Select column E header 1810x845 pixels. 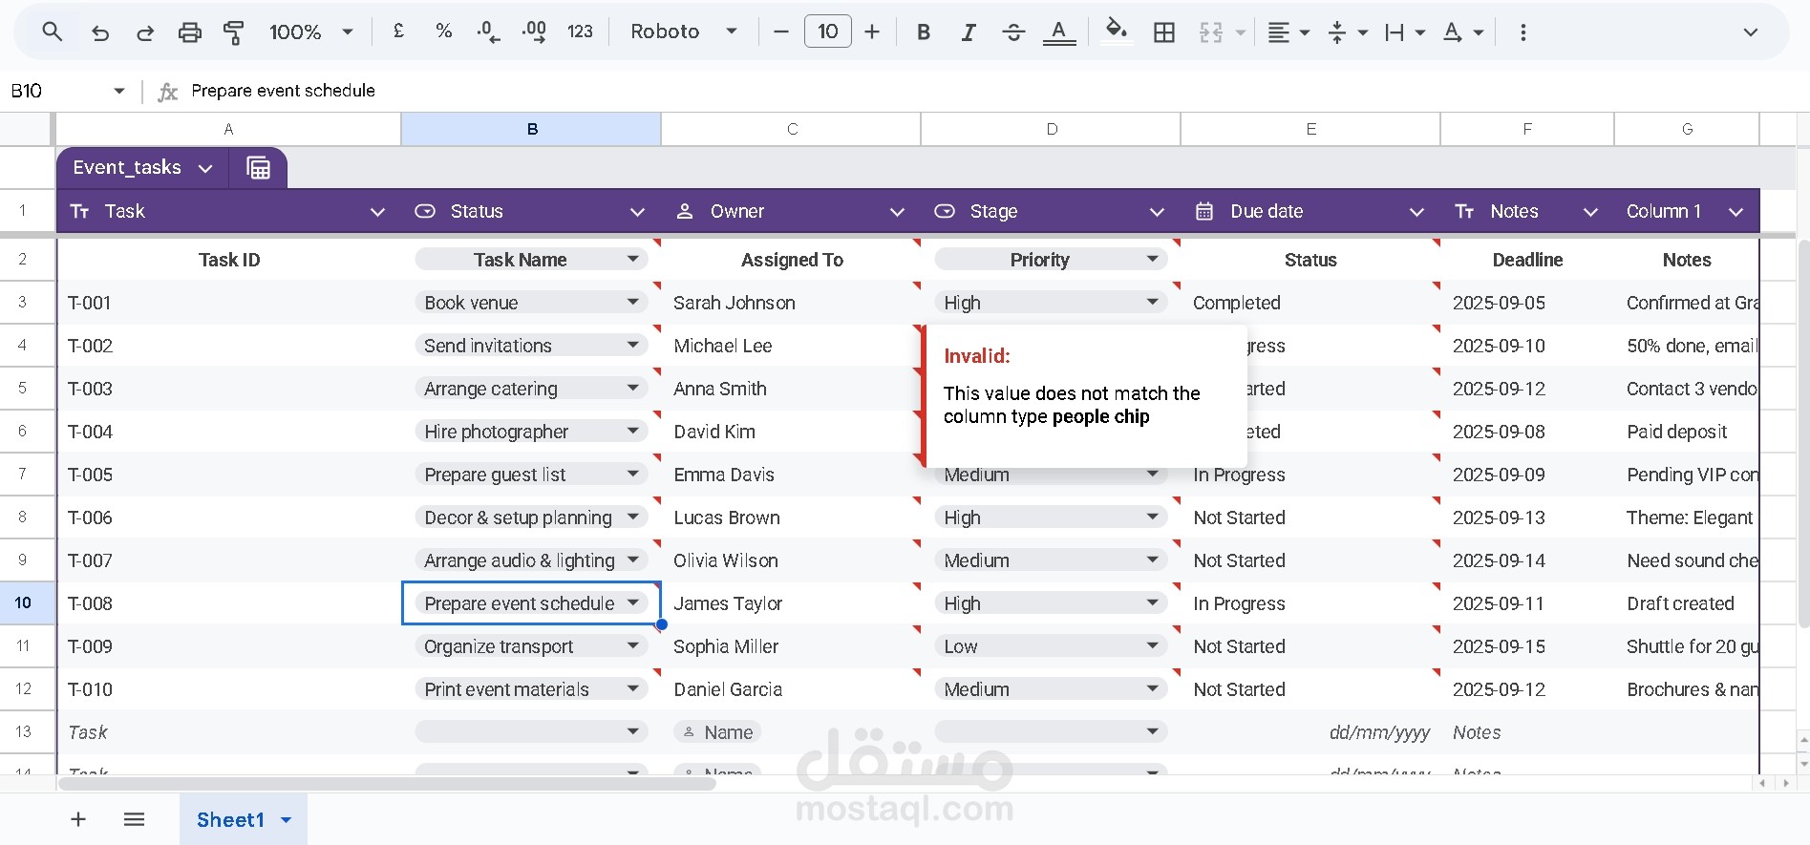coord(1310,129)
